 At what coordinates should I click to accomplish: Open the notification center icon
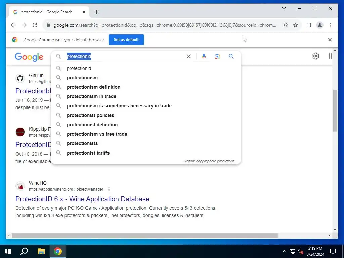(x=333, y=251)
